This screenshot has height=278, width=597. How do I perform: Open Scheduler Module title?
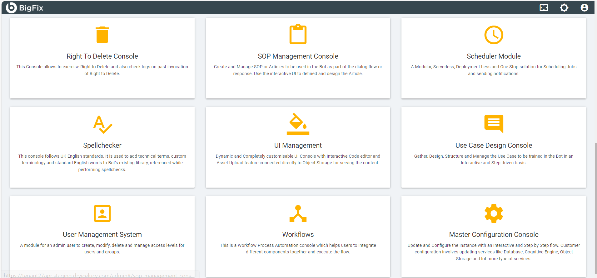coord(494,56)
